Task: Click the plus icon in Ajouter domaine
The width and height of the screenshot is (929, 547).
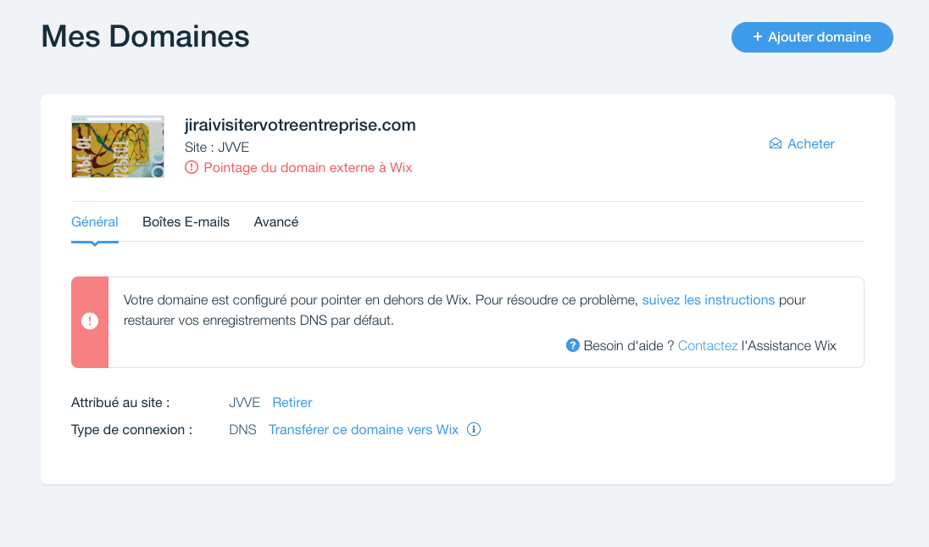Action: 757,36
